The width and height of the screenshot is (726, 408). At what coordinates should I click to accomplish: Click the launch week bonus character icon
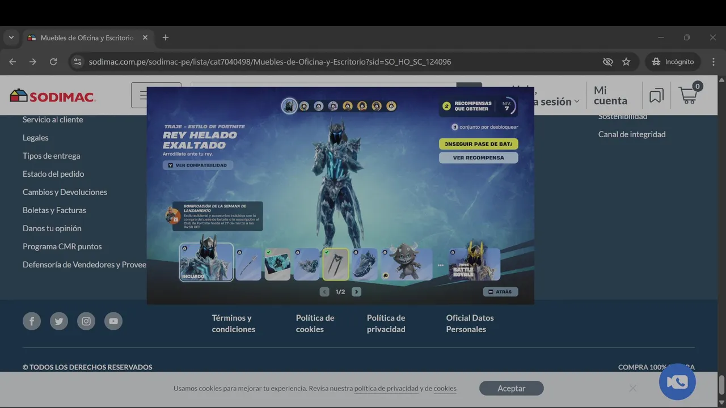(x=172, y=216)
